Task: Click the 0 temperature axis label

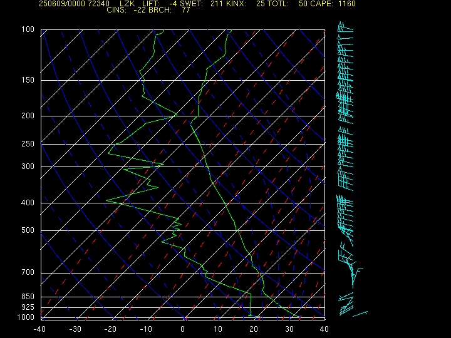Action: [182, 329]
